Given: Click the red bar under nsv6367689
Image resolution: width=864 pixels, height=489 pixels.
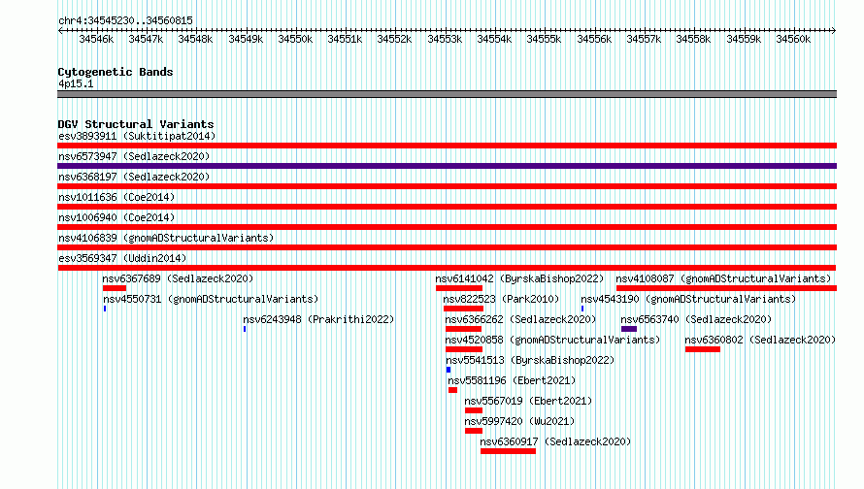Looking at the screenshot, I should [114, 288].
